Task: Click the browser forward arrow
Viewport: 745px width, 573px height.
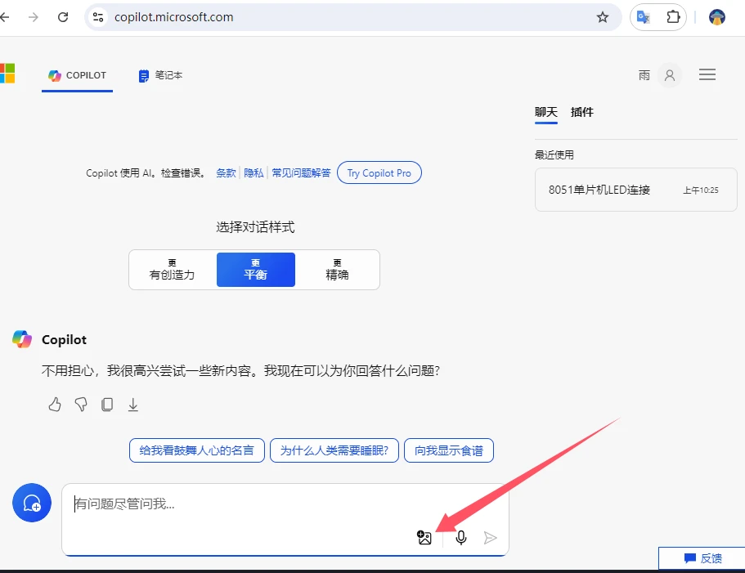Action: [x=34, y=17]
